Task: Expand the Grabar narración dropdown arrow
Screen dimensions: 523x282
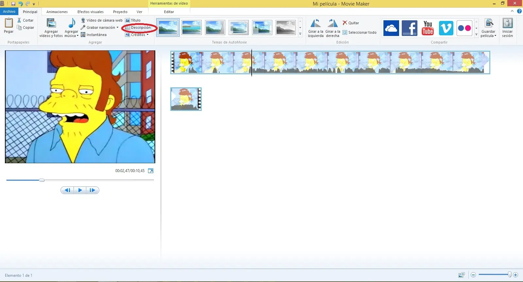Action: [117, 27]
